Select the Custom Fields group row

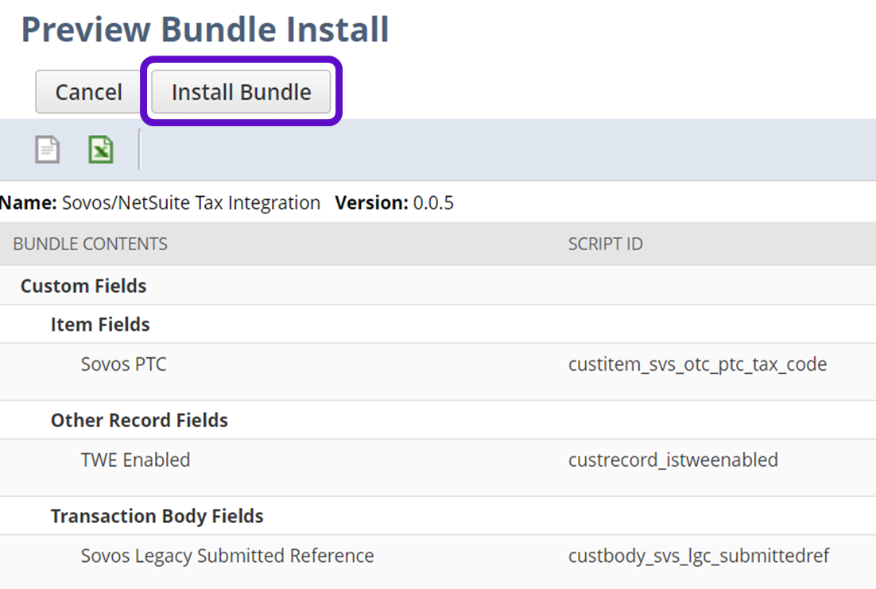pos(83,286)
